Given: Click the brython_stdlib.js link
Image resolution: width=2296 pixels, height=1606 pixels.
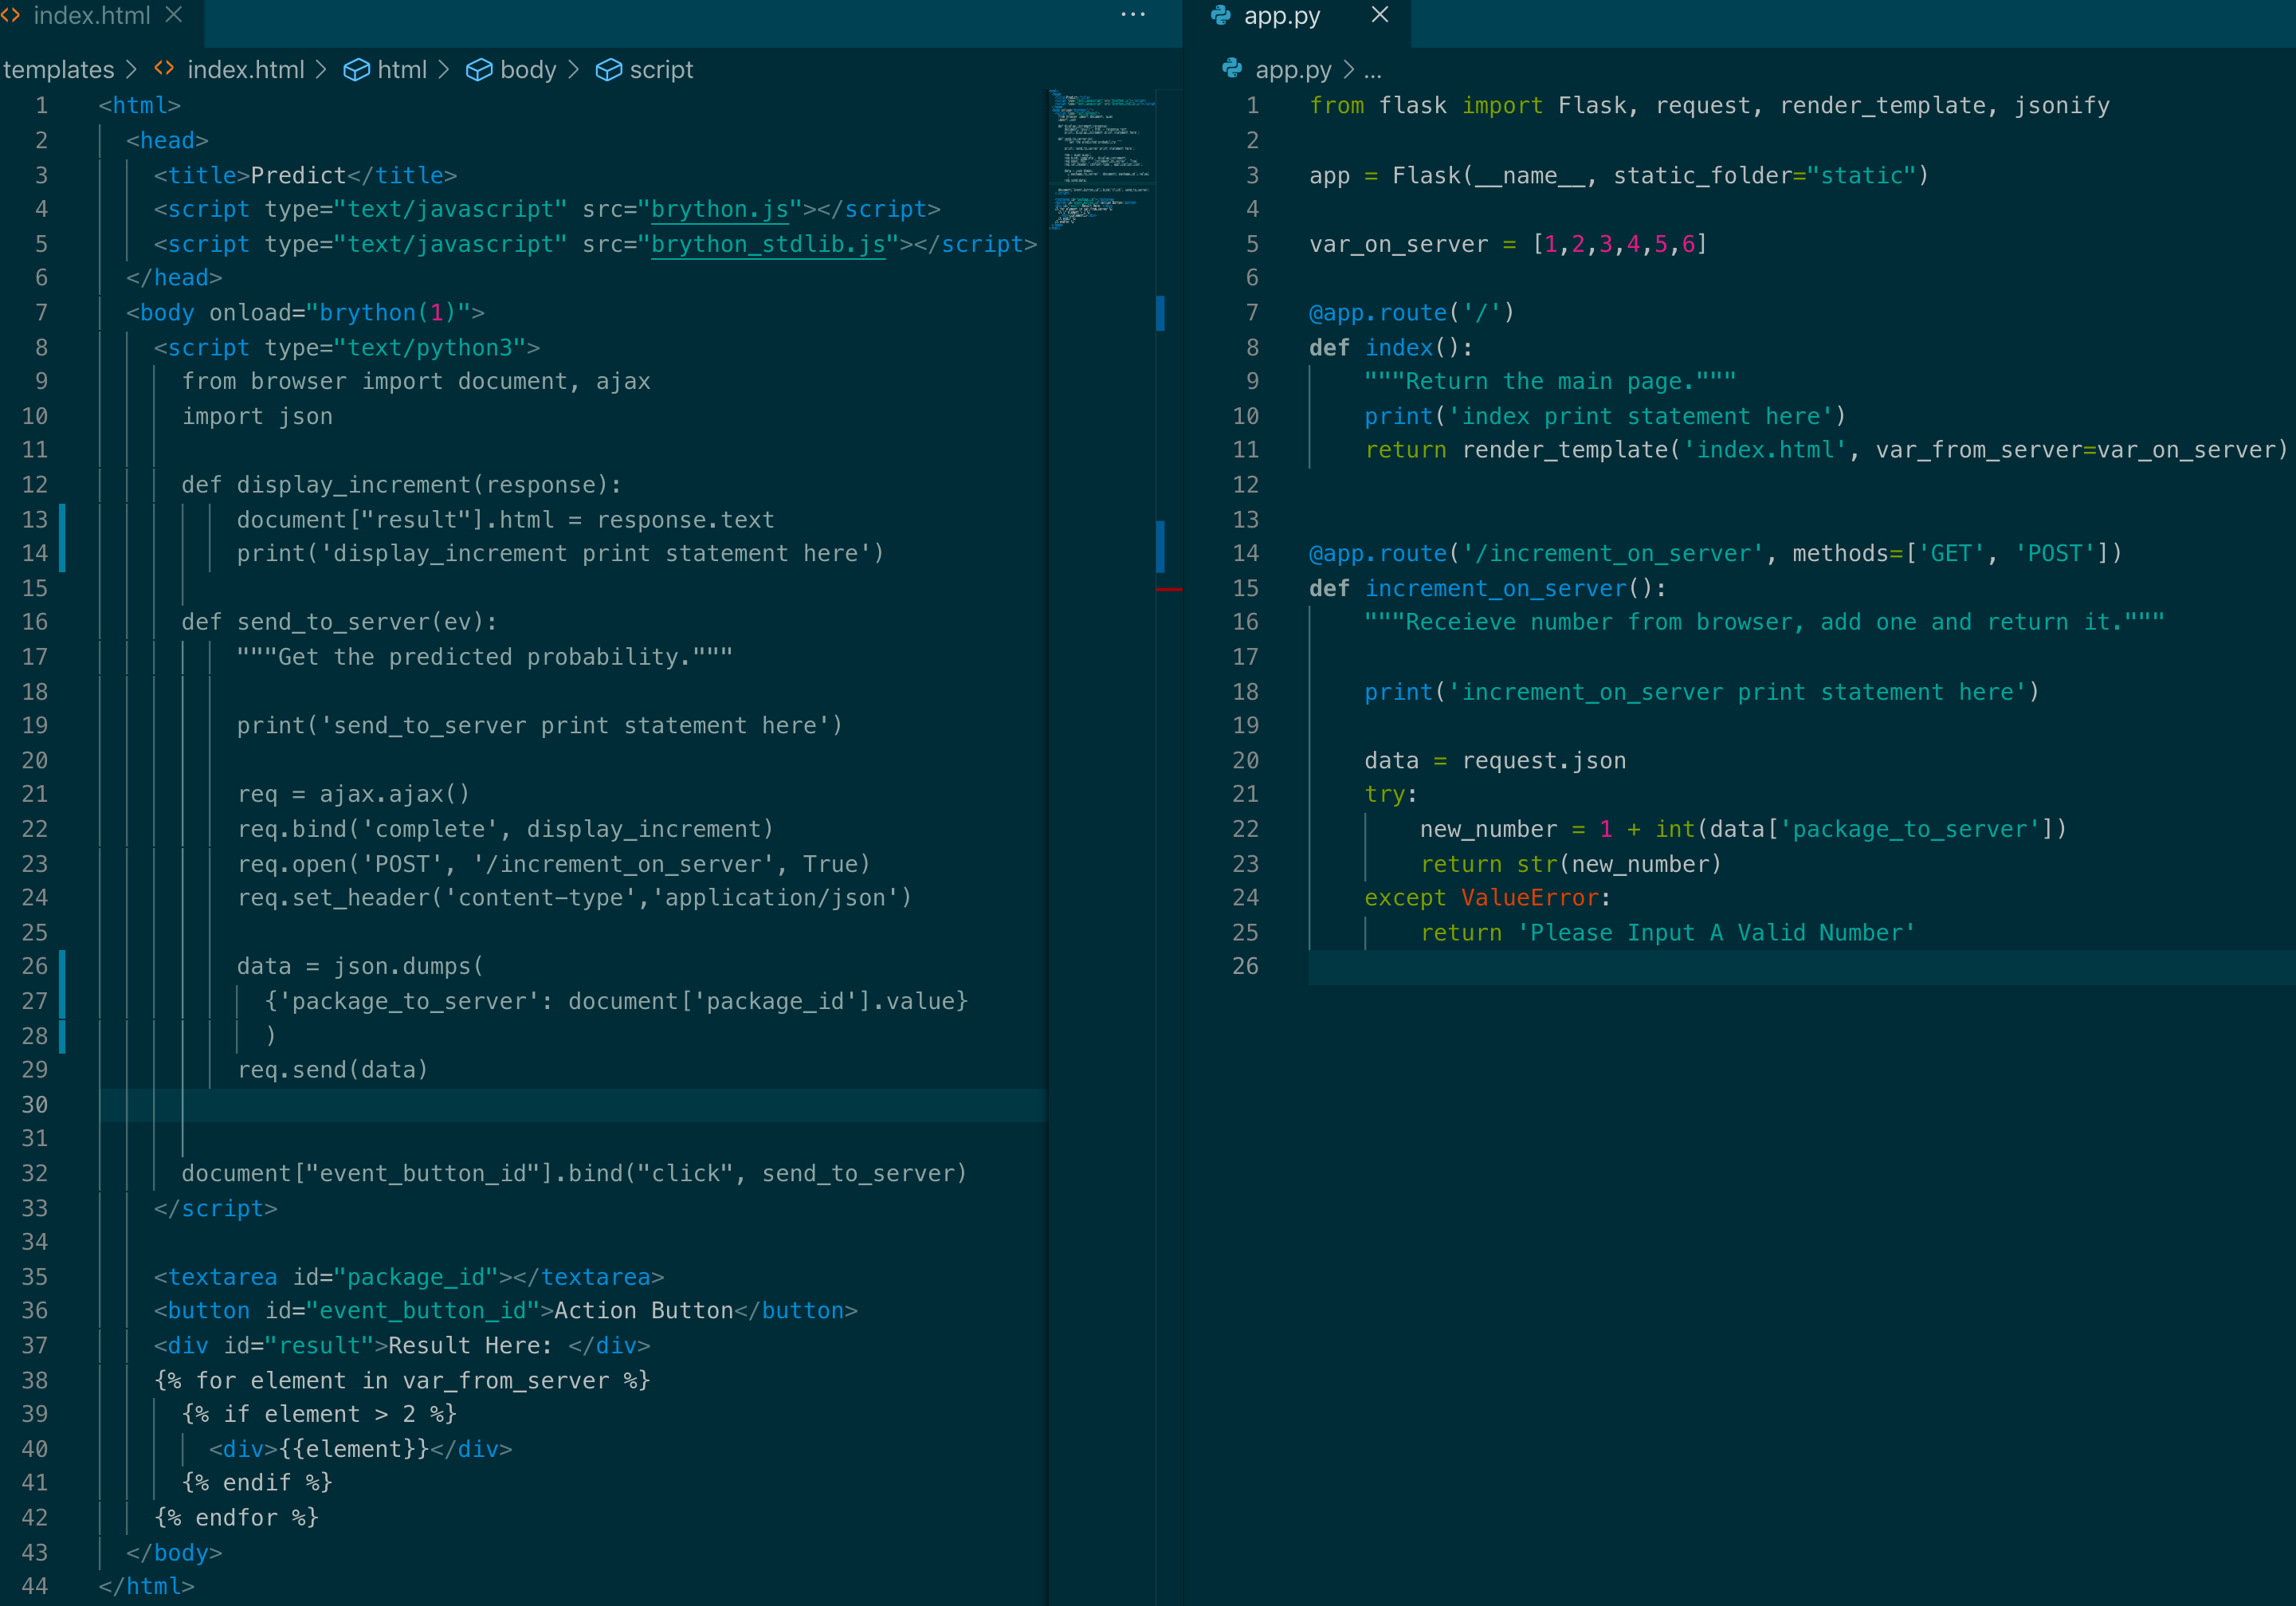Looking at the screenshot, I should (768, 244).
